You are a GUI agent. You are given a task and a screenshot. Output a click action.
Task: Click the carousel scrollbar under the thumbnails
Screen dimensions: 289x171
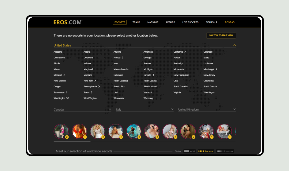(x=72, y=142)
